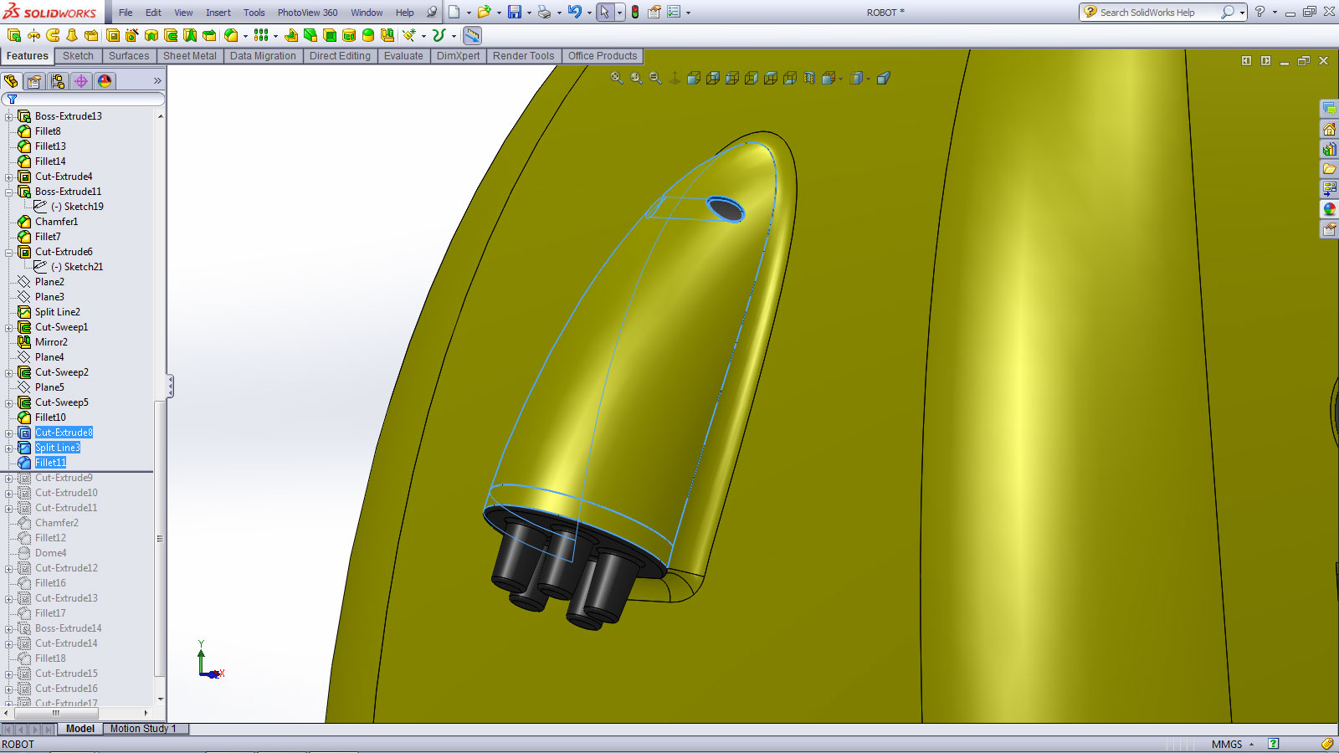Save the ROBOT document
The image size is (1339, 753).
pos(515,12)
